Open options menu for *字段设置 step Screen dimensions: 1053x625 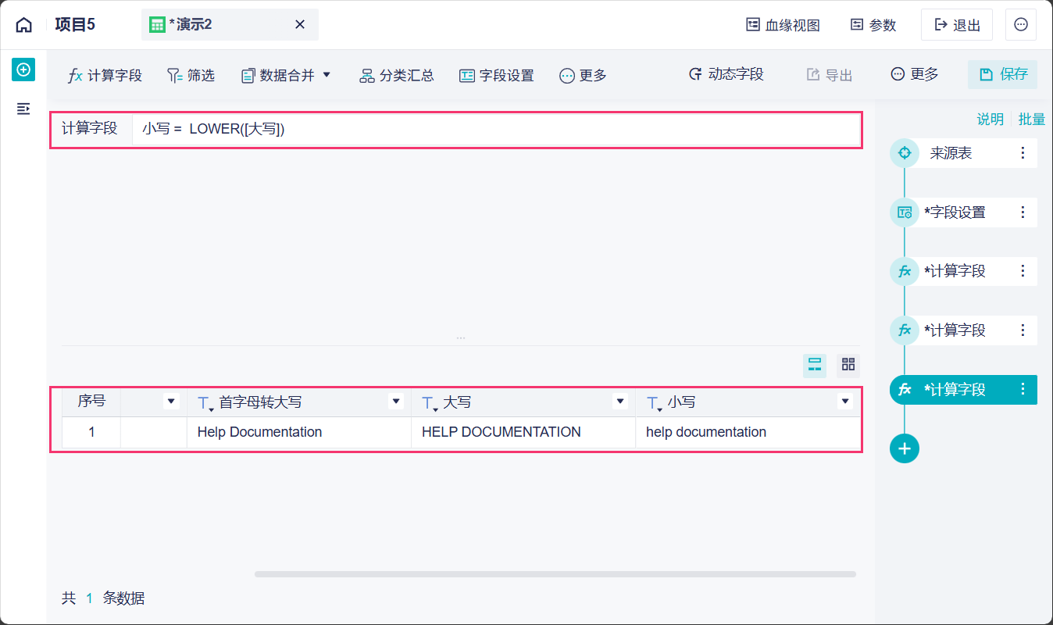(1023, 212)
